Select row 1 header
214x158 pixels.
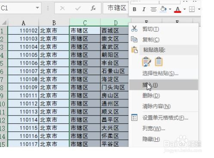3,30
